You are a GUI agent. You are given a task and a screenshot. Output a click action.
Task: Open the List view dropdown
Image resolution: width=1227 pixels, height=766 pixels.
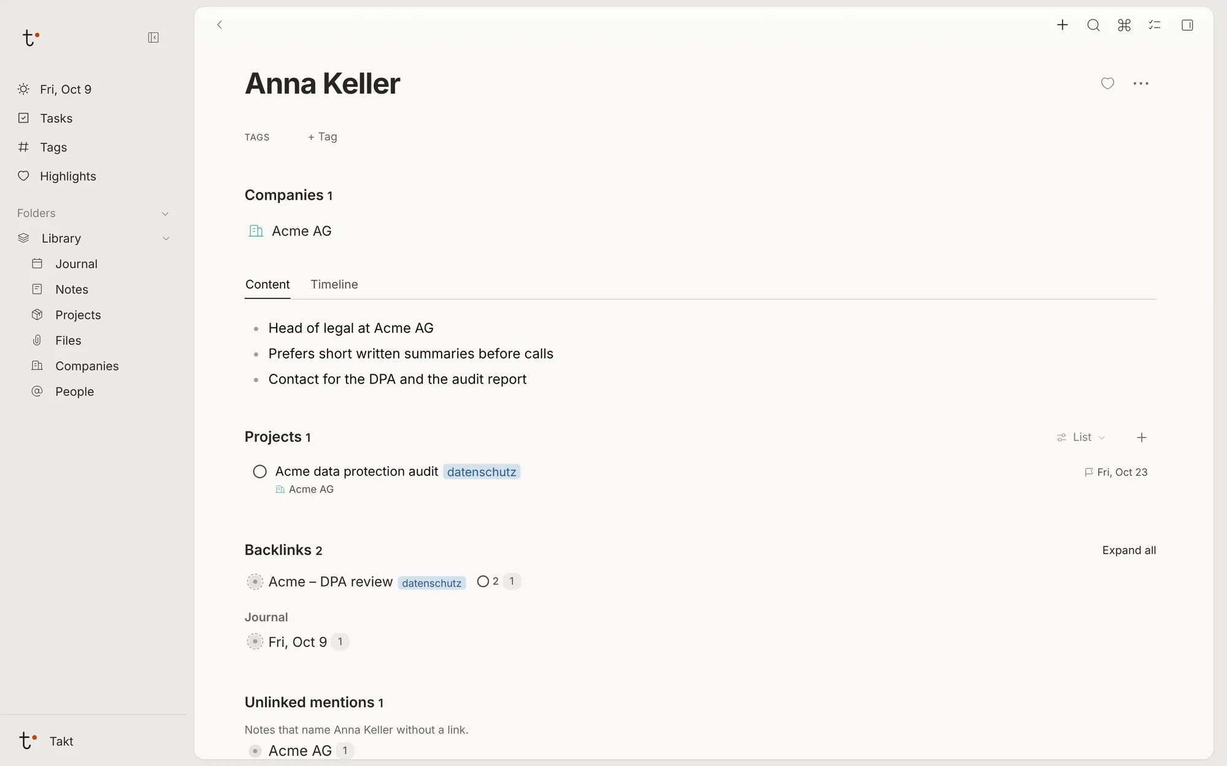(1081, 438)
